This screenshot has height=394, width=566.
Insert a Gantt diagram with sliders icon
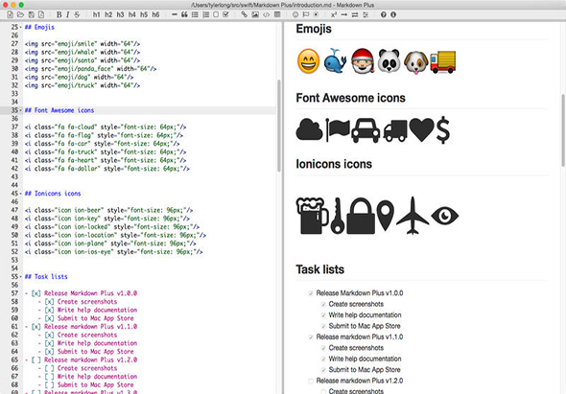[x=366, y=14]
